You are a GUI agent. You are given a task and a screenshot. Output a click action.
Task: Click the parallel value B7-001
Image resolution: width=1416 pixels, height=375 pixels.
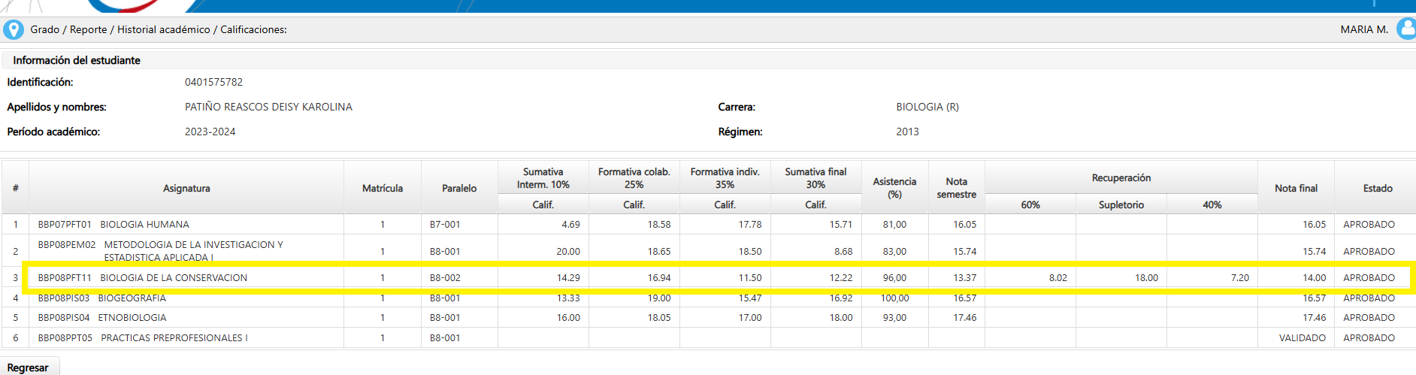coord(445,224)
